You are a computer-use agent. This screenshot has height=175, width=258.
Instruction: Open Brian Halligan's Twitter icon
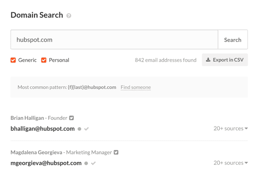point(71,118)
